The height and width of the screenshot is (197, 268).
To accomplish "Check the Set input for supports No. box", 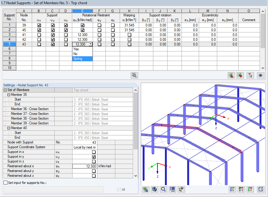I will pyautogui.click(x=6, y=183).
